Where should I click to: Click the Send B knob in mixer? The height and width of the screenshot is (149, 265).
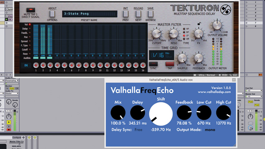tap(15, 105)
